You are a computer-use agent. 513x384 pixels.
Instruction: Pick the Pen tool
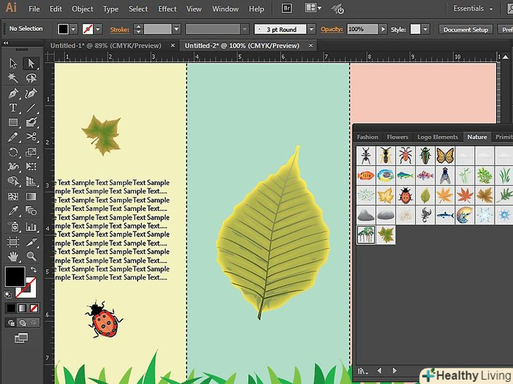13,94
